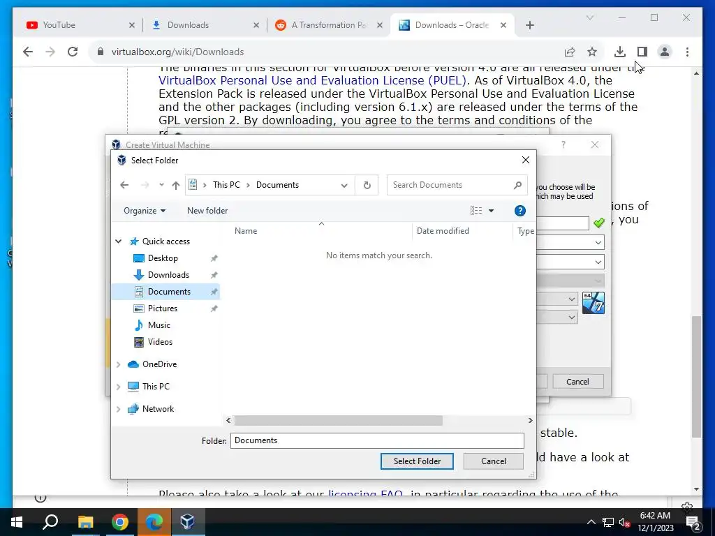
Task: Open Desktop in navigation pane
Action: tap(163, 258)
